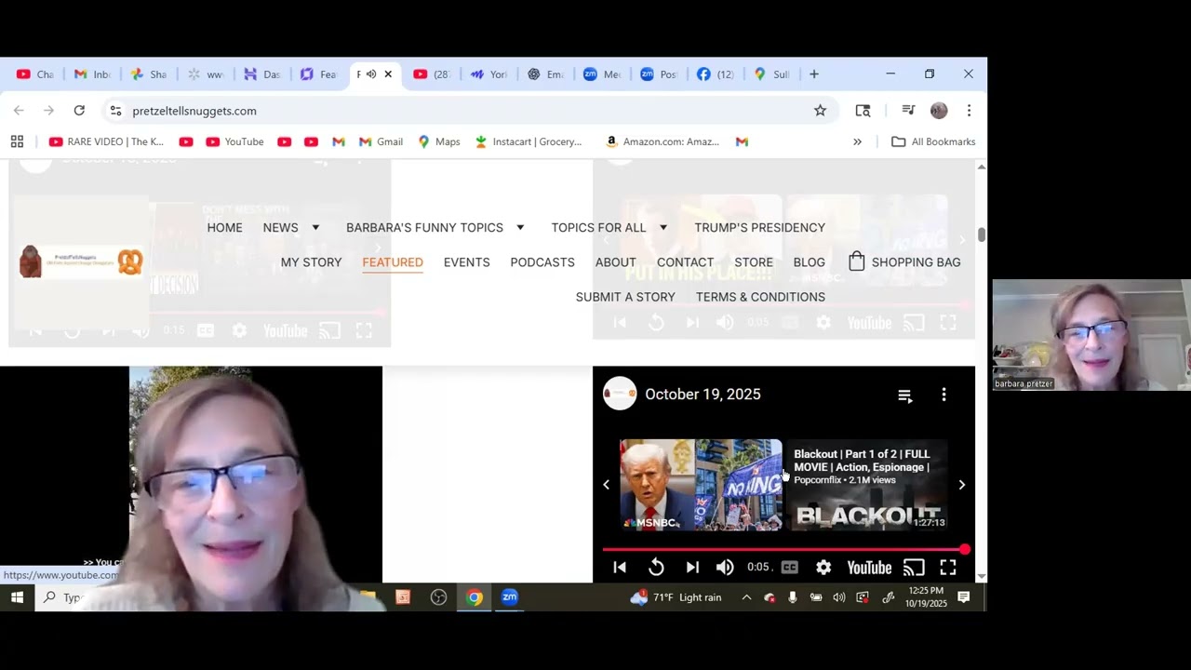Open the EVENTS page

point(466,262)
